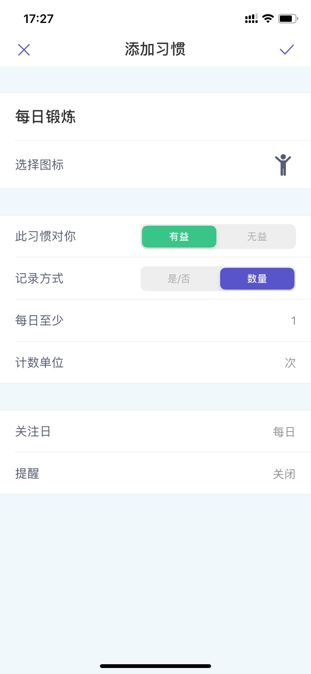Tap the battery status icon

pyautogui.click(x=288, y=18)
